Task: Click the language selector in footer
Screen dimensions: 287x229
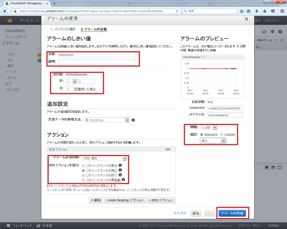Action: (x=45, y=226)
